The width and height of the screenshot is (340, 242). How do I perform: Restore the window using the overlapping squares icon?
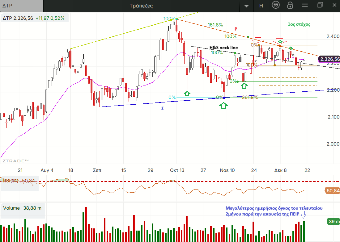click(320, 6)
